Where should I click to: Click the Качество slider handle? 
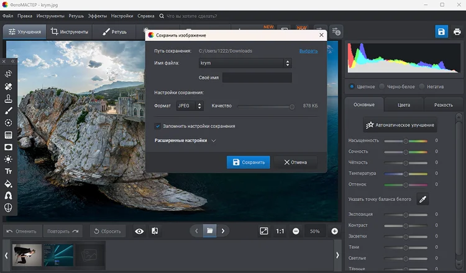pyautogui.click(x=292, y=107)
